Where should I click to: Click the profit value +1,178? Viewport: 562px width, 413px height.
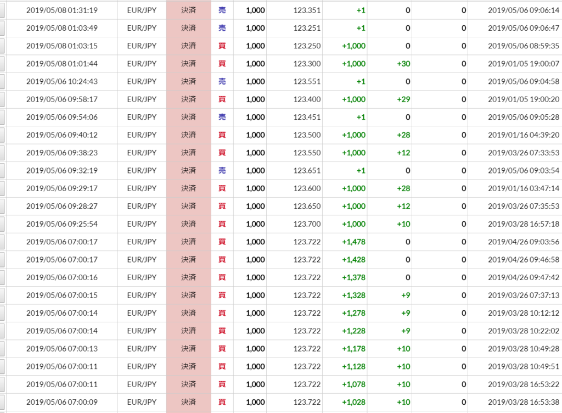pyautogui.click(x=354, y=348)
